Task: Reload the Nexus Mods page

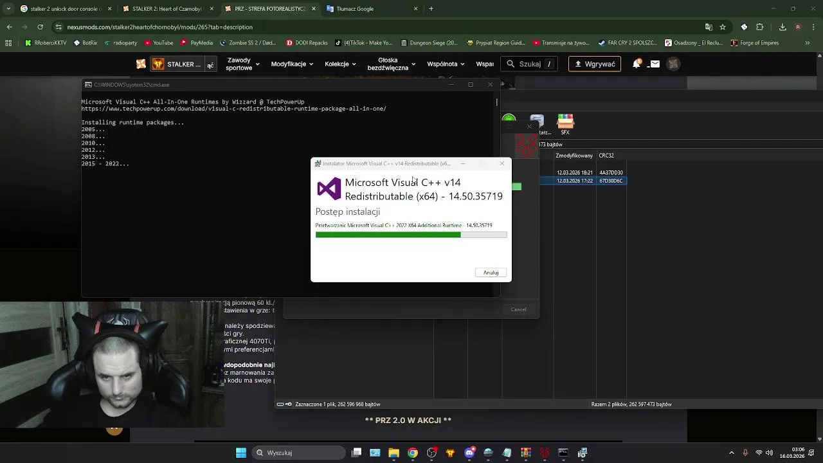Action: pos(40,27)
